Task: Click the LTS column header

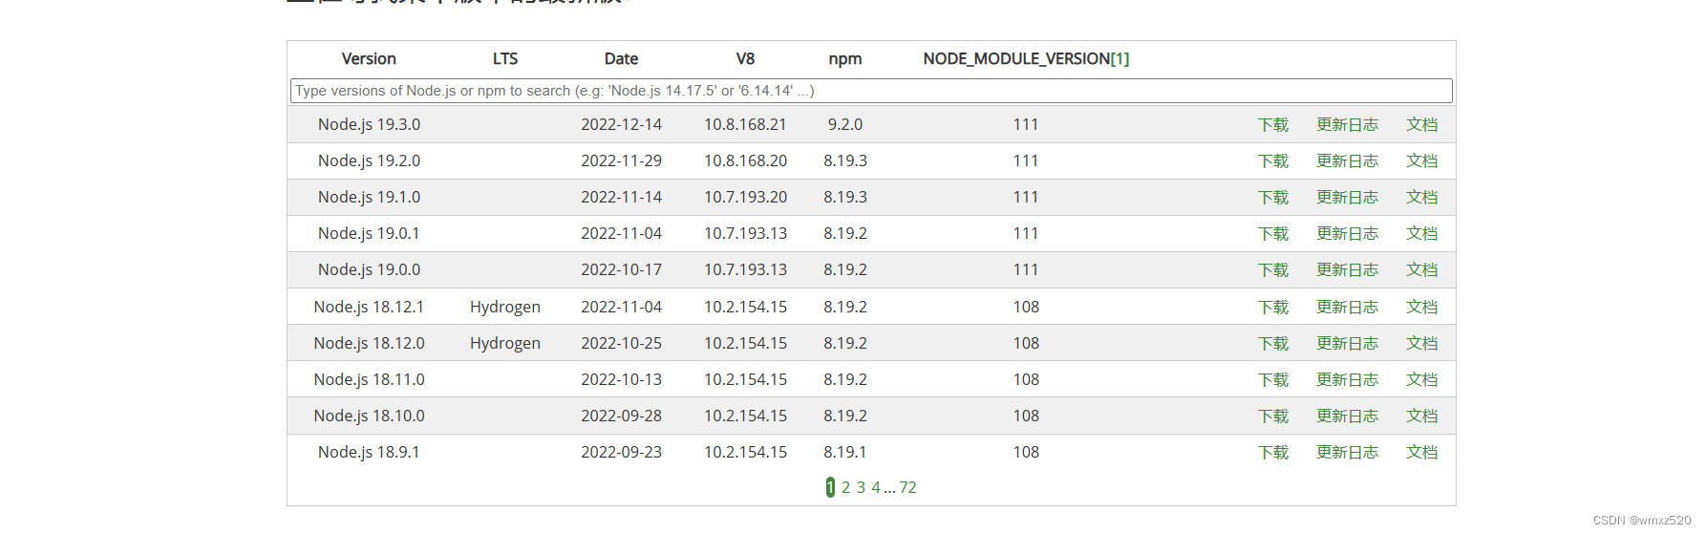Action: click(x=505, y=59)
